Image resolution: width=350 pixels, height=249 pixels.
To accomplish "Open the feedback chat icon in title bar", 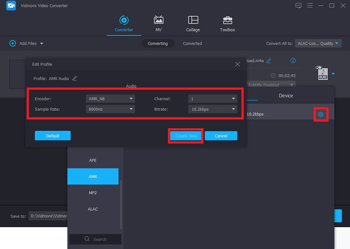I will click(298, 6).
